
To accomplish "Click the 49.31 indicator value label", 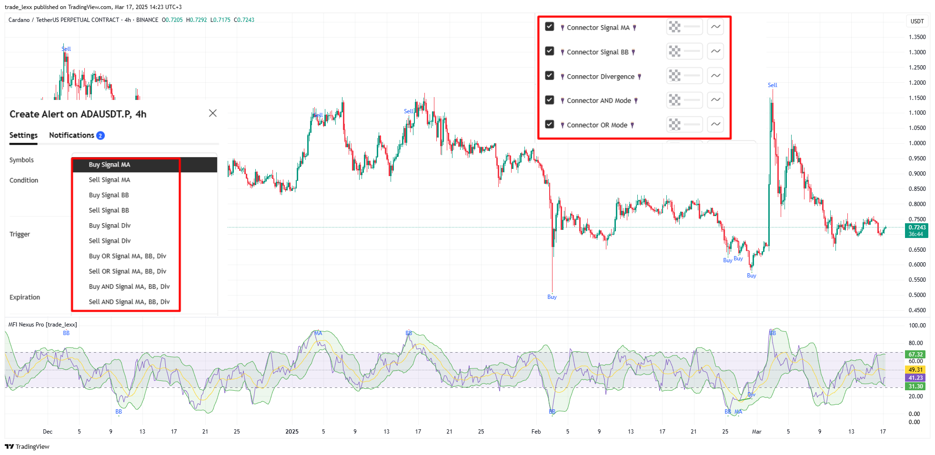I will 915,369.
